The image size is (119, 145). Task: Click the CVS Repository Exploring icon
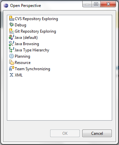(11, 18)
